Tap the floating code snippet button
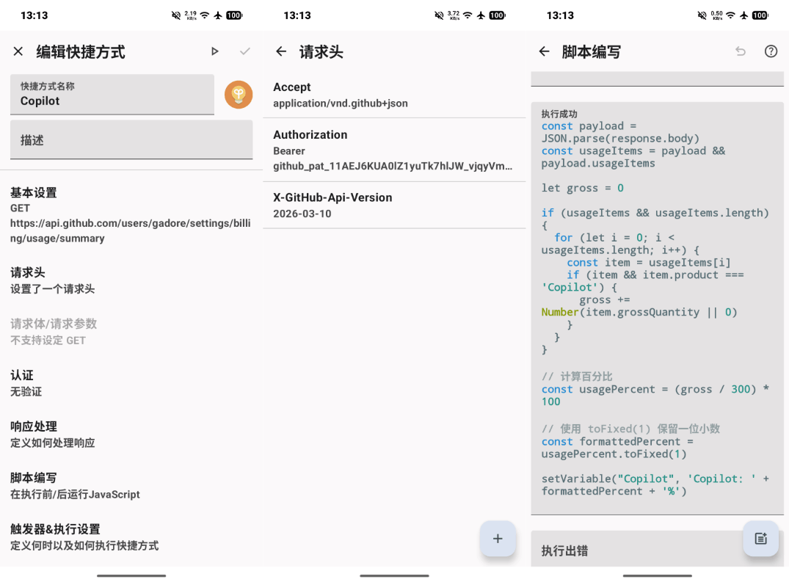Screen dimensions: 789x582 (x=760, y=539)
